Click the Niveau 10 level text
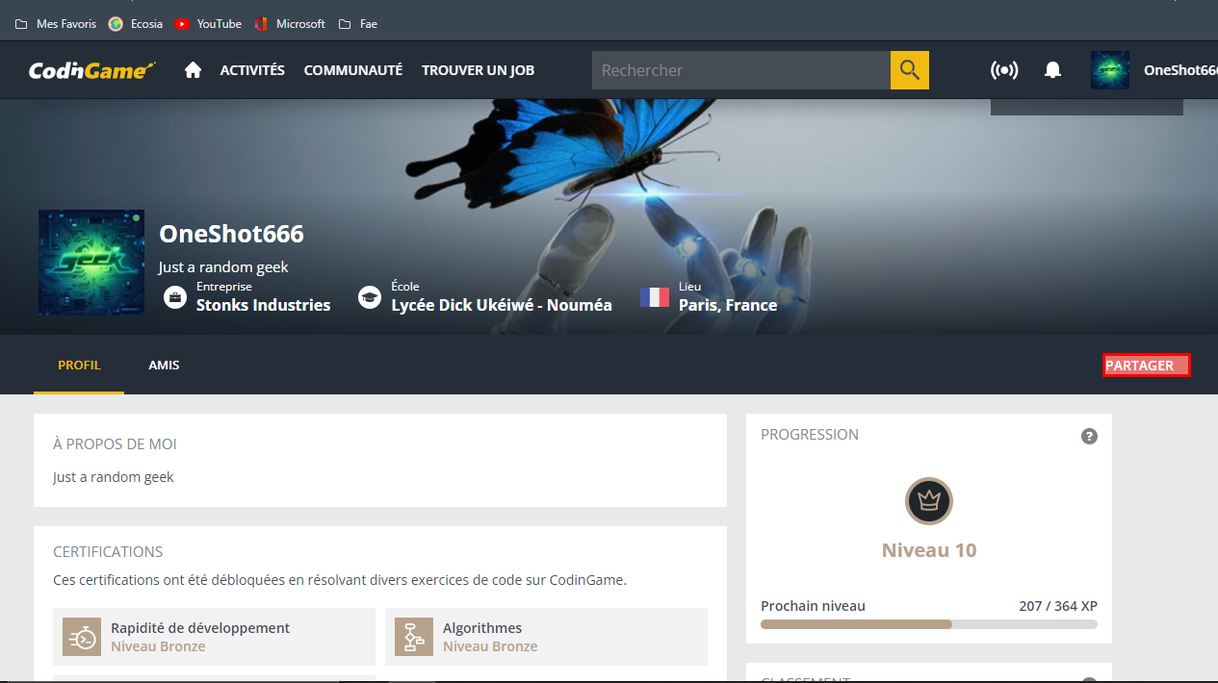 [929, 550]
